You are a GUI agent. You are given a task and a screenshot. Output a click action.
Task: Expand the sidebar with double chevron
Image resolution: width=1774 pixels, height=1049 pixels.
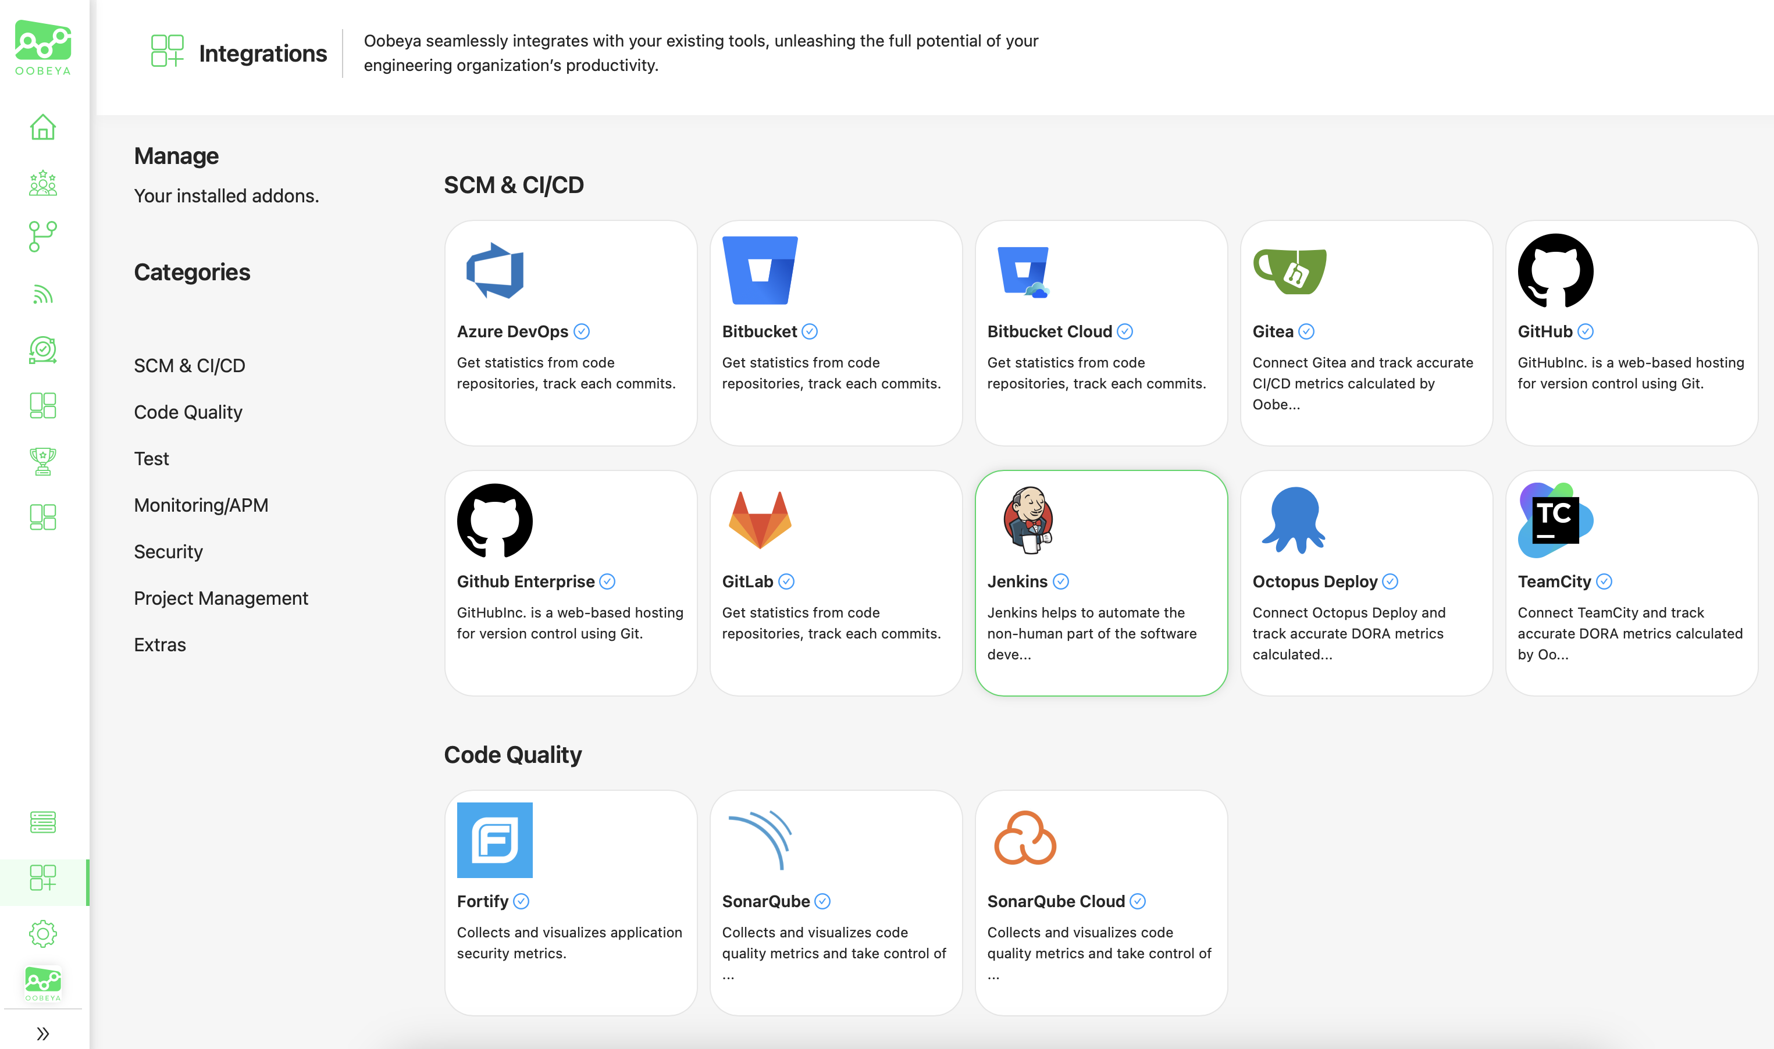pyautogui.click(x=42, y=1033)
